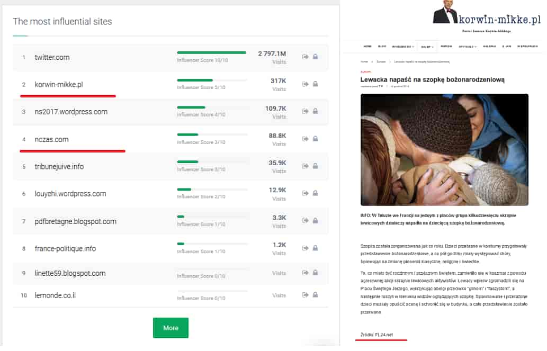547x351 pixels.
Task: Open the exit-arrow icon for korwin-mikke.pl
Action: [305, 84]
